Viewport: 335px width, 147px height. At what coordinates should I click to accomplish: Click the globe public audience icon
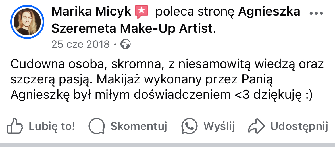[126, 44]
